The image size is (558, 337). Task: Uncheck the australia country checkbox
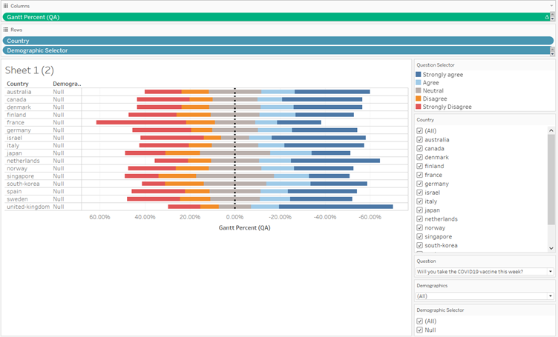pyautogui.click(x=420, y=139)
